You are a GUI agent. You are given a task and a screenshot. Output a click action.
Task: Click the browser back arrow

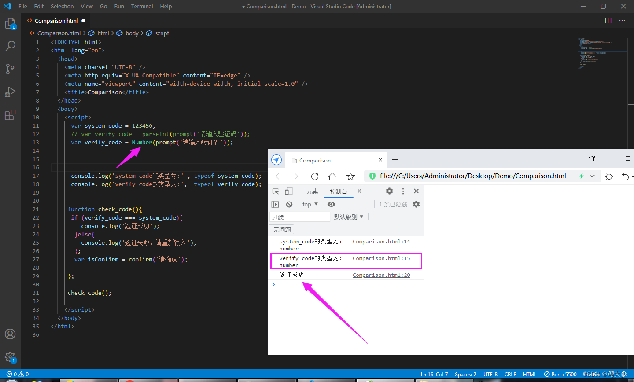277,176
